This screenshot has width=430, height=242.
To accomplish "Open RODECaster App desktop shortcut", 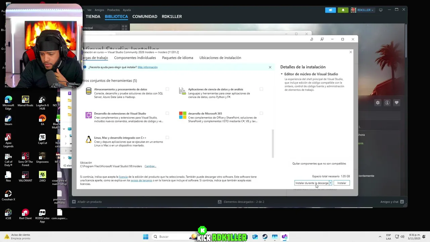I will tap(42, 216).
